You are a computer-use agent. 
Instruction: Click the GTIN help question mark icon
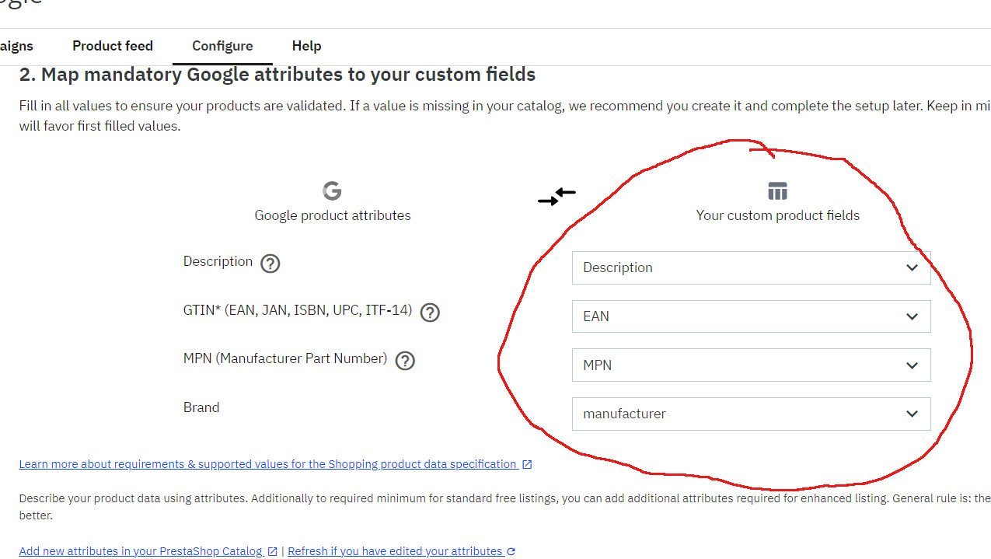coord(430,313)
